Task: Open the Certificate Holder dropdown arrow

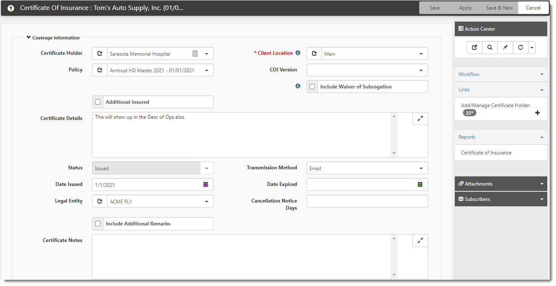Action: click(x=207, y=54)
